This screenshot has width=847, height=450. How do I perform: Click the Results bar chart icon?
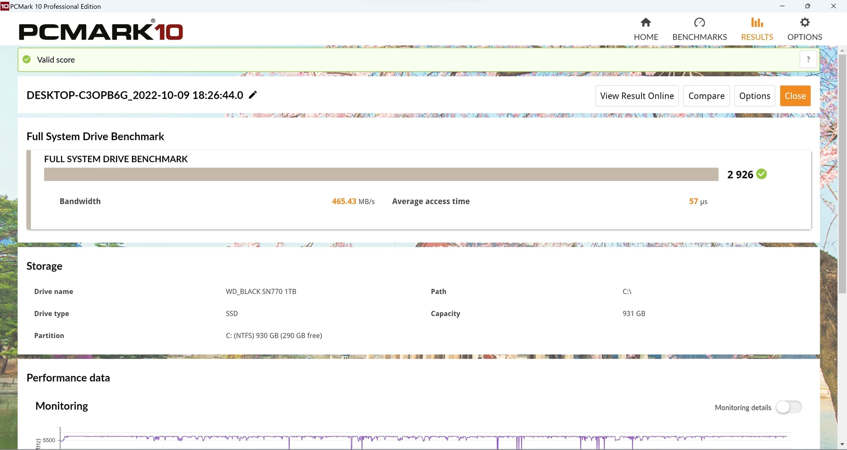(x=757, y=22)
